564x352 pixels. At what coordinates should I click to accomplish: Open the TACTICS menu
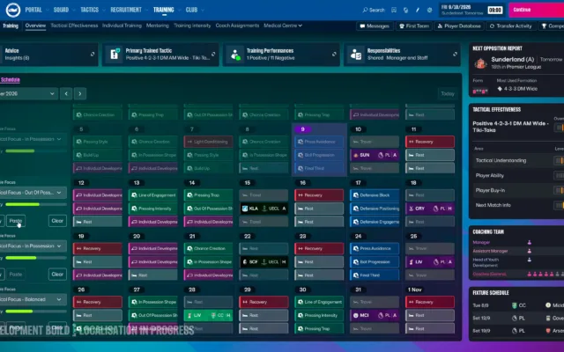point(90,10)
